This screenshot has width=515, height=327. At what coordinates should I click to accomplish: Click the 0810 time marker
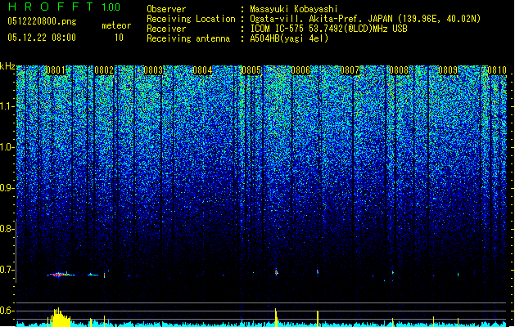tap(497, 70)
